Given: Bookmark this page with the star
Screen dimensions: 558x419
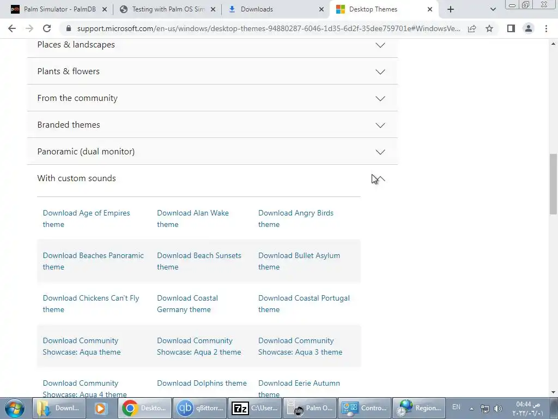Looking at the screenshot, I should coord(489,28).
